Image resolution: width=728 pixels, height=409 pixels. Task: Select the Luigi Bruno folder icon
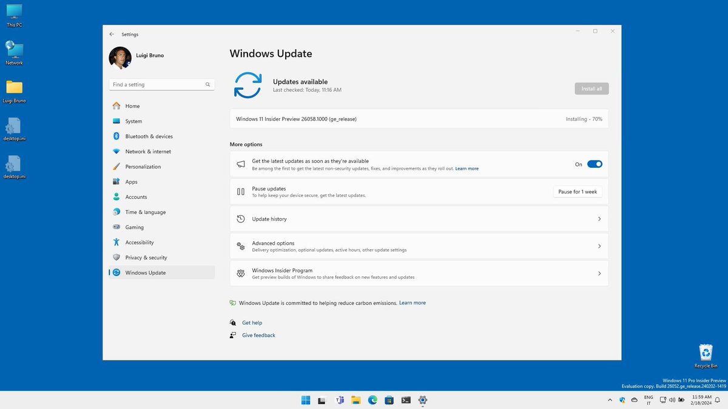tap(15, 91)
